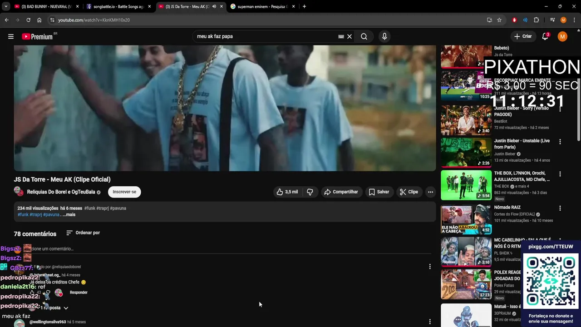Open the adblock extension icon
Viewport: 581px width, 327px height.
(x=514, y=20)
